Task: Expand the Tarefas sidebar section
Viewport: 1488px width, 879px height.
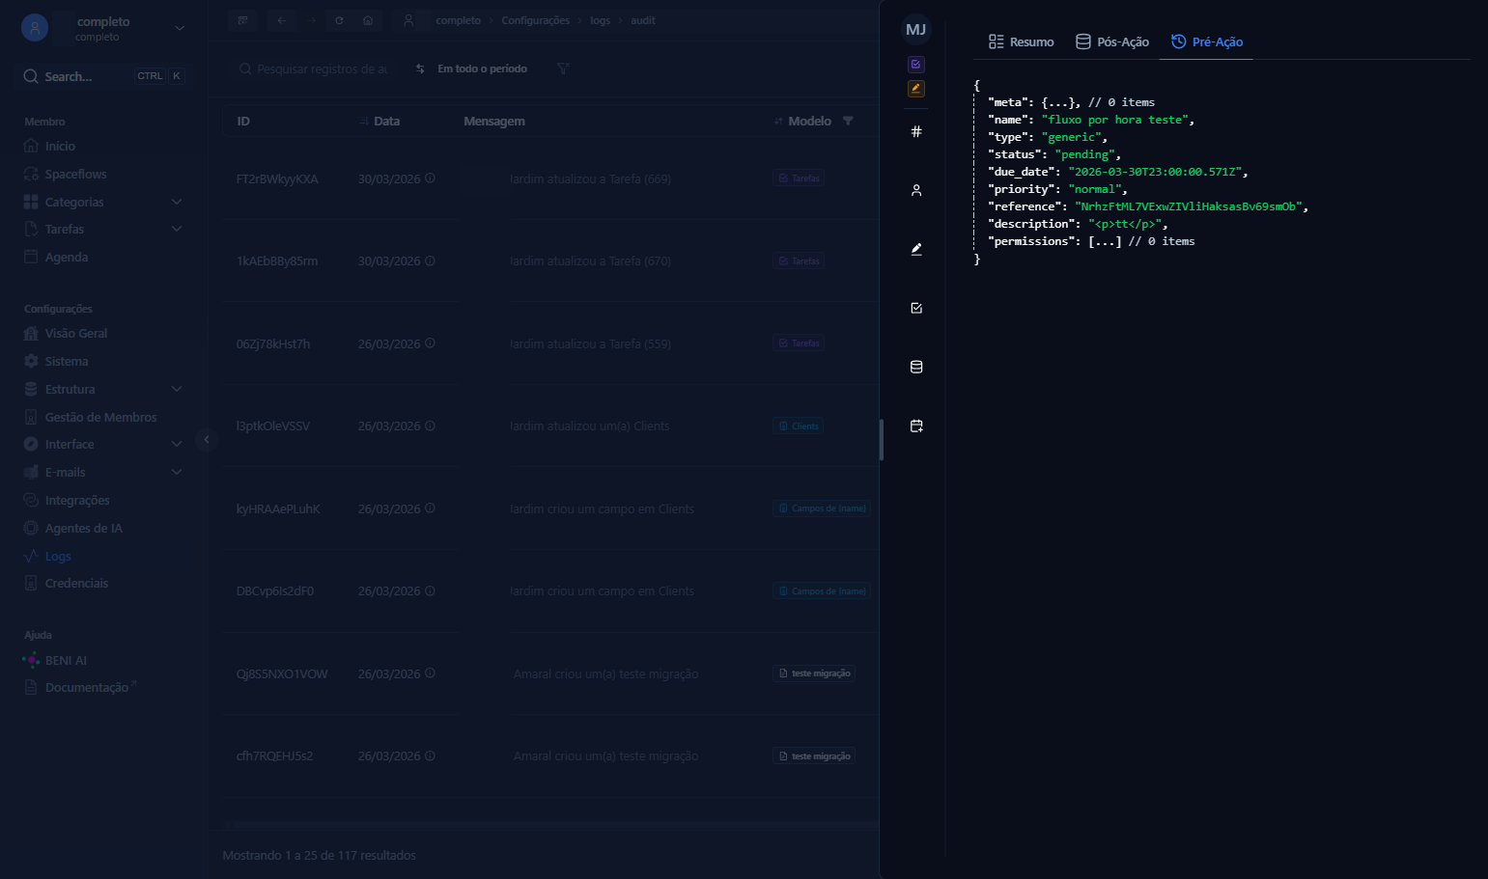Action: tap(177, 229)
